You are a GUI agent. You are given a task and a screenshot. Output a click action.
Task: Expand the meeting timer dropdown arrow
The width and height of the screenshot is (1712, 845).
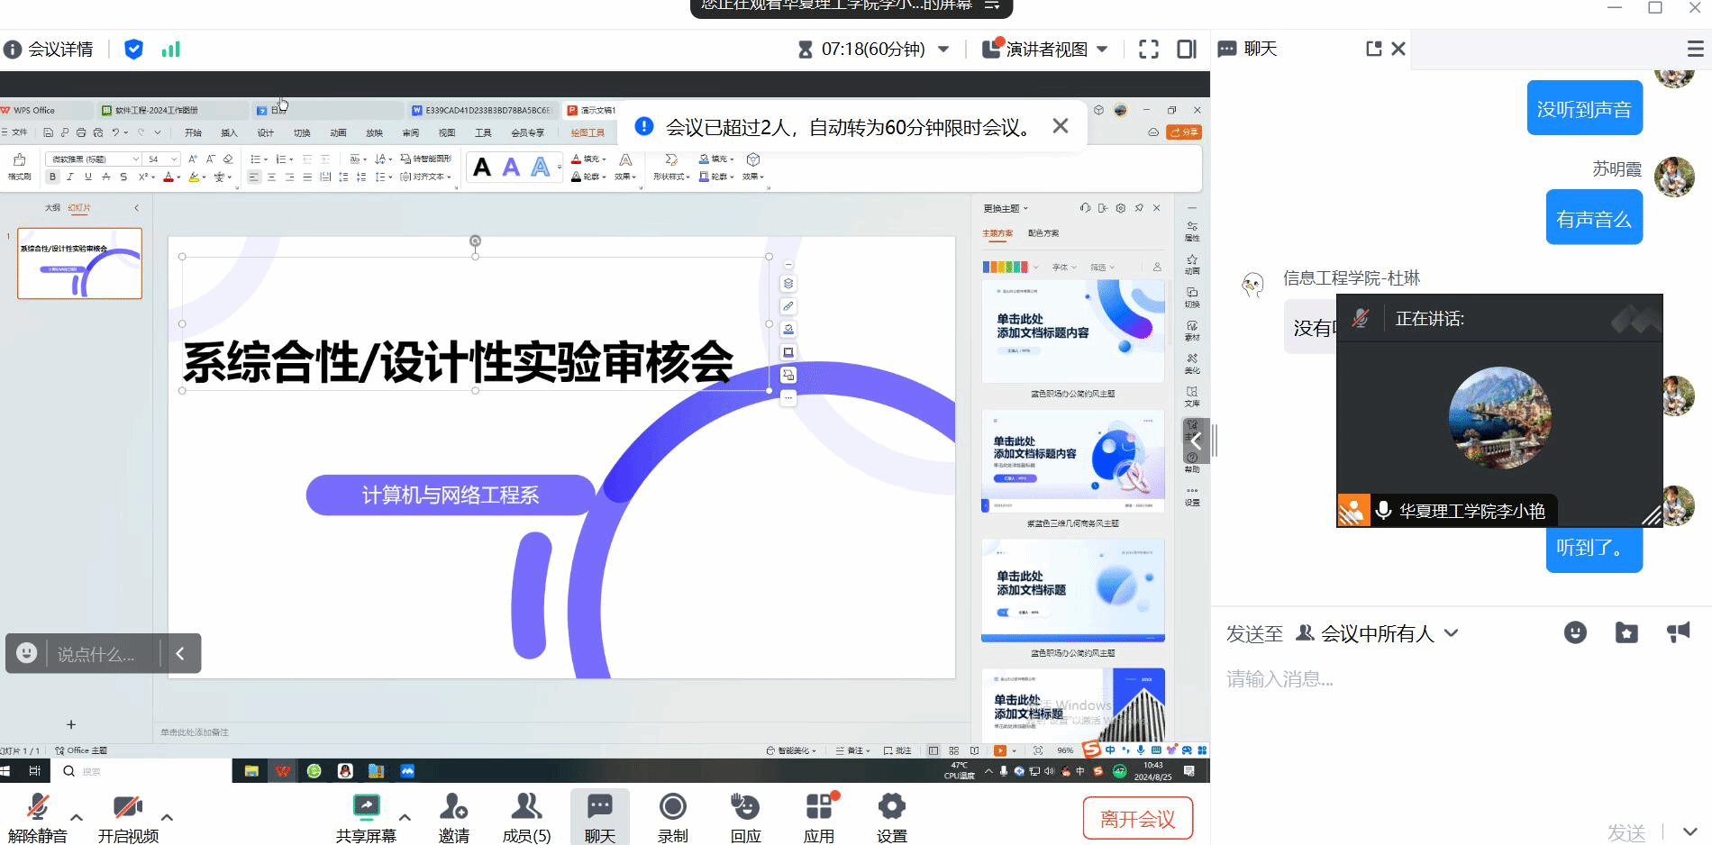click(943, 50)
